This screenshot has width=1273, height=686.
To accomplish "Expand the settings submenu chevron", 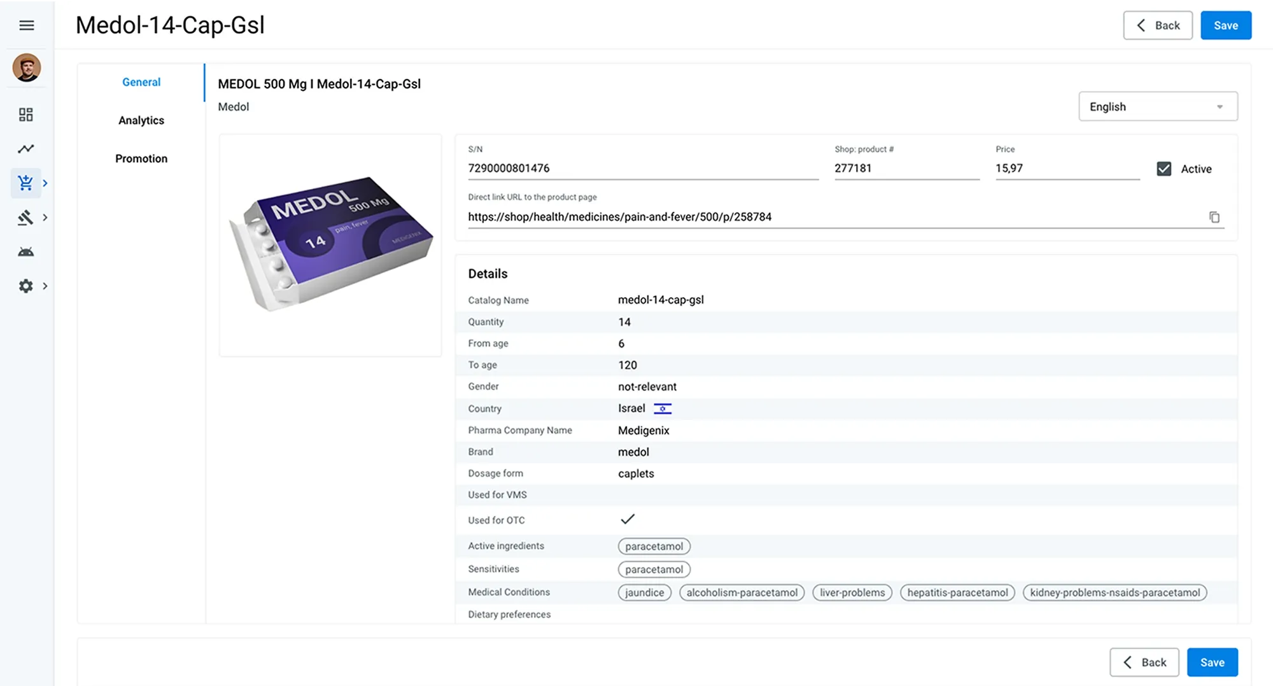I will [45, 286].
